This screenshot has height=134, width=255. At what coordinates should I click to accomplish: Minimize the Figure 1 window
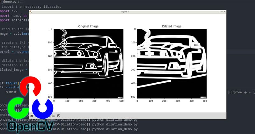219,12
